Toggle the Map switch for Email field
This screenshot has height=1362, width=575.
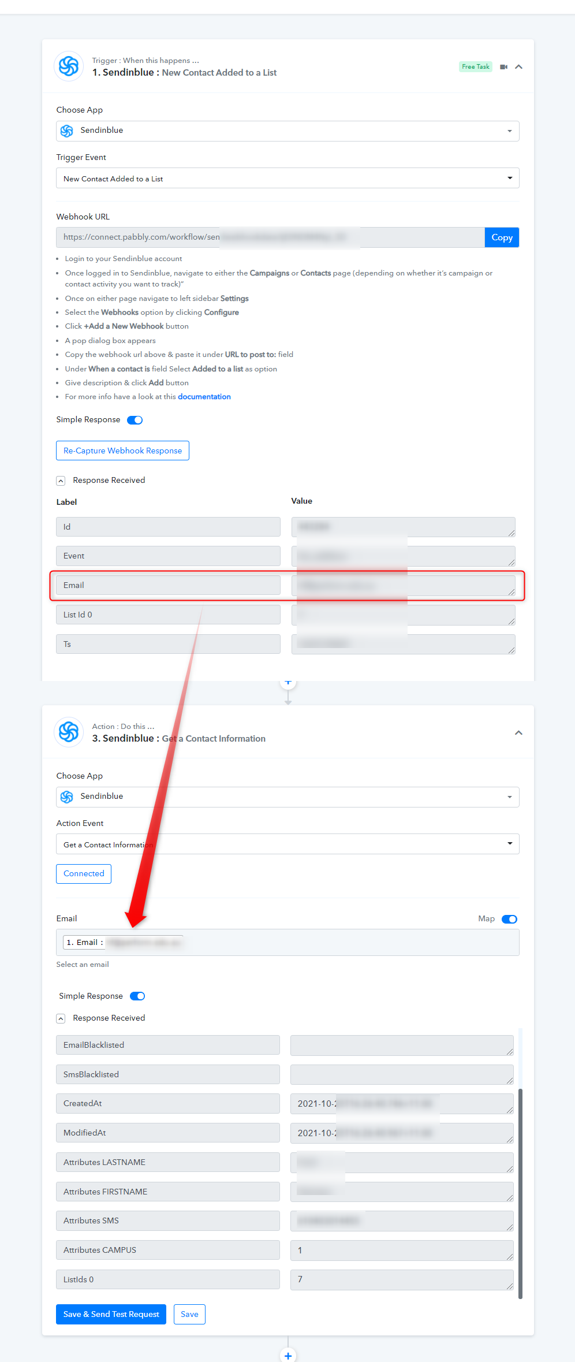(x=509, y=919)
